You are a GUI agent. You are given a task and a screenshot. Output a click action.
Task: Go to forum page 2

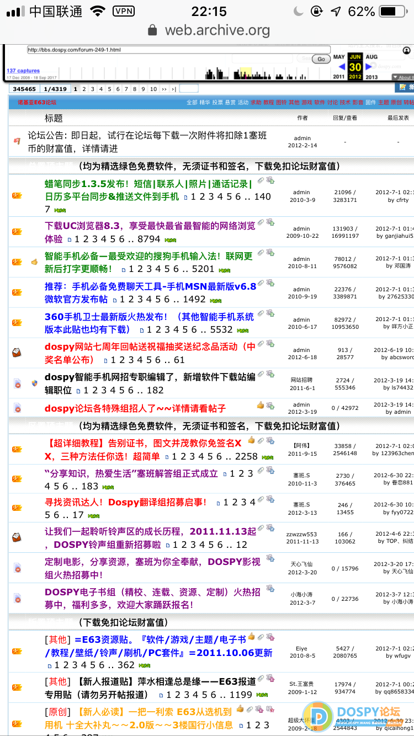click(84, 89)
